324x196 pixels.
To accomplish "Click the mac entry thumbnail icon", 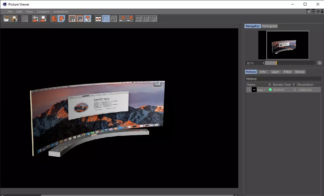I will pos(254,90).
